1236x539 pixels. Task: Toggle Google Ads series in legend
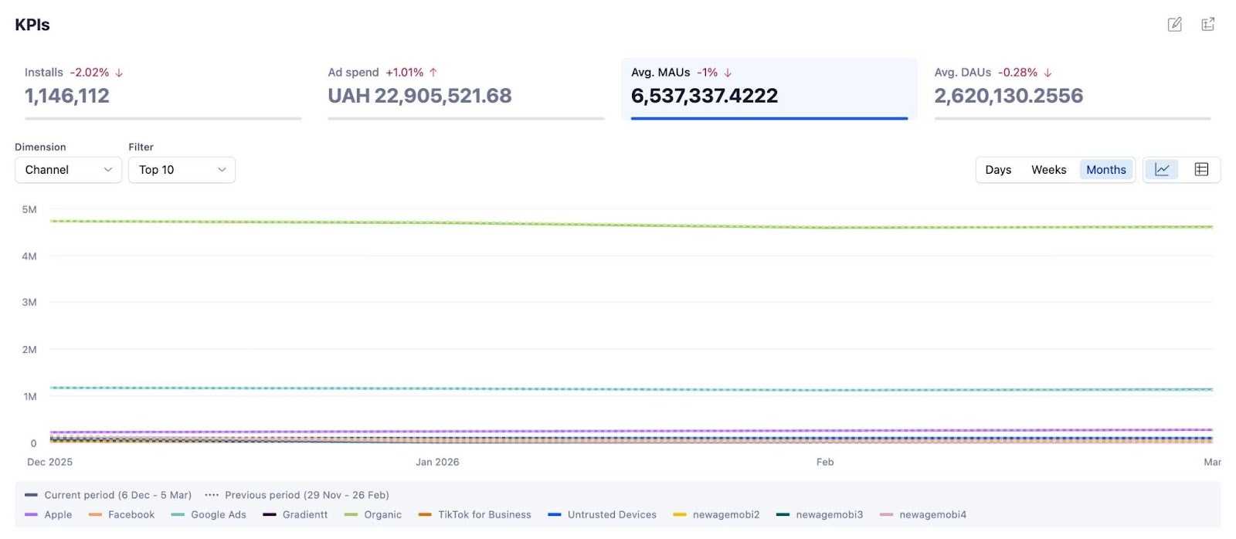click(x=209, y=514)
